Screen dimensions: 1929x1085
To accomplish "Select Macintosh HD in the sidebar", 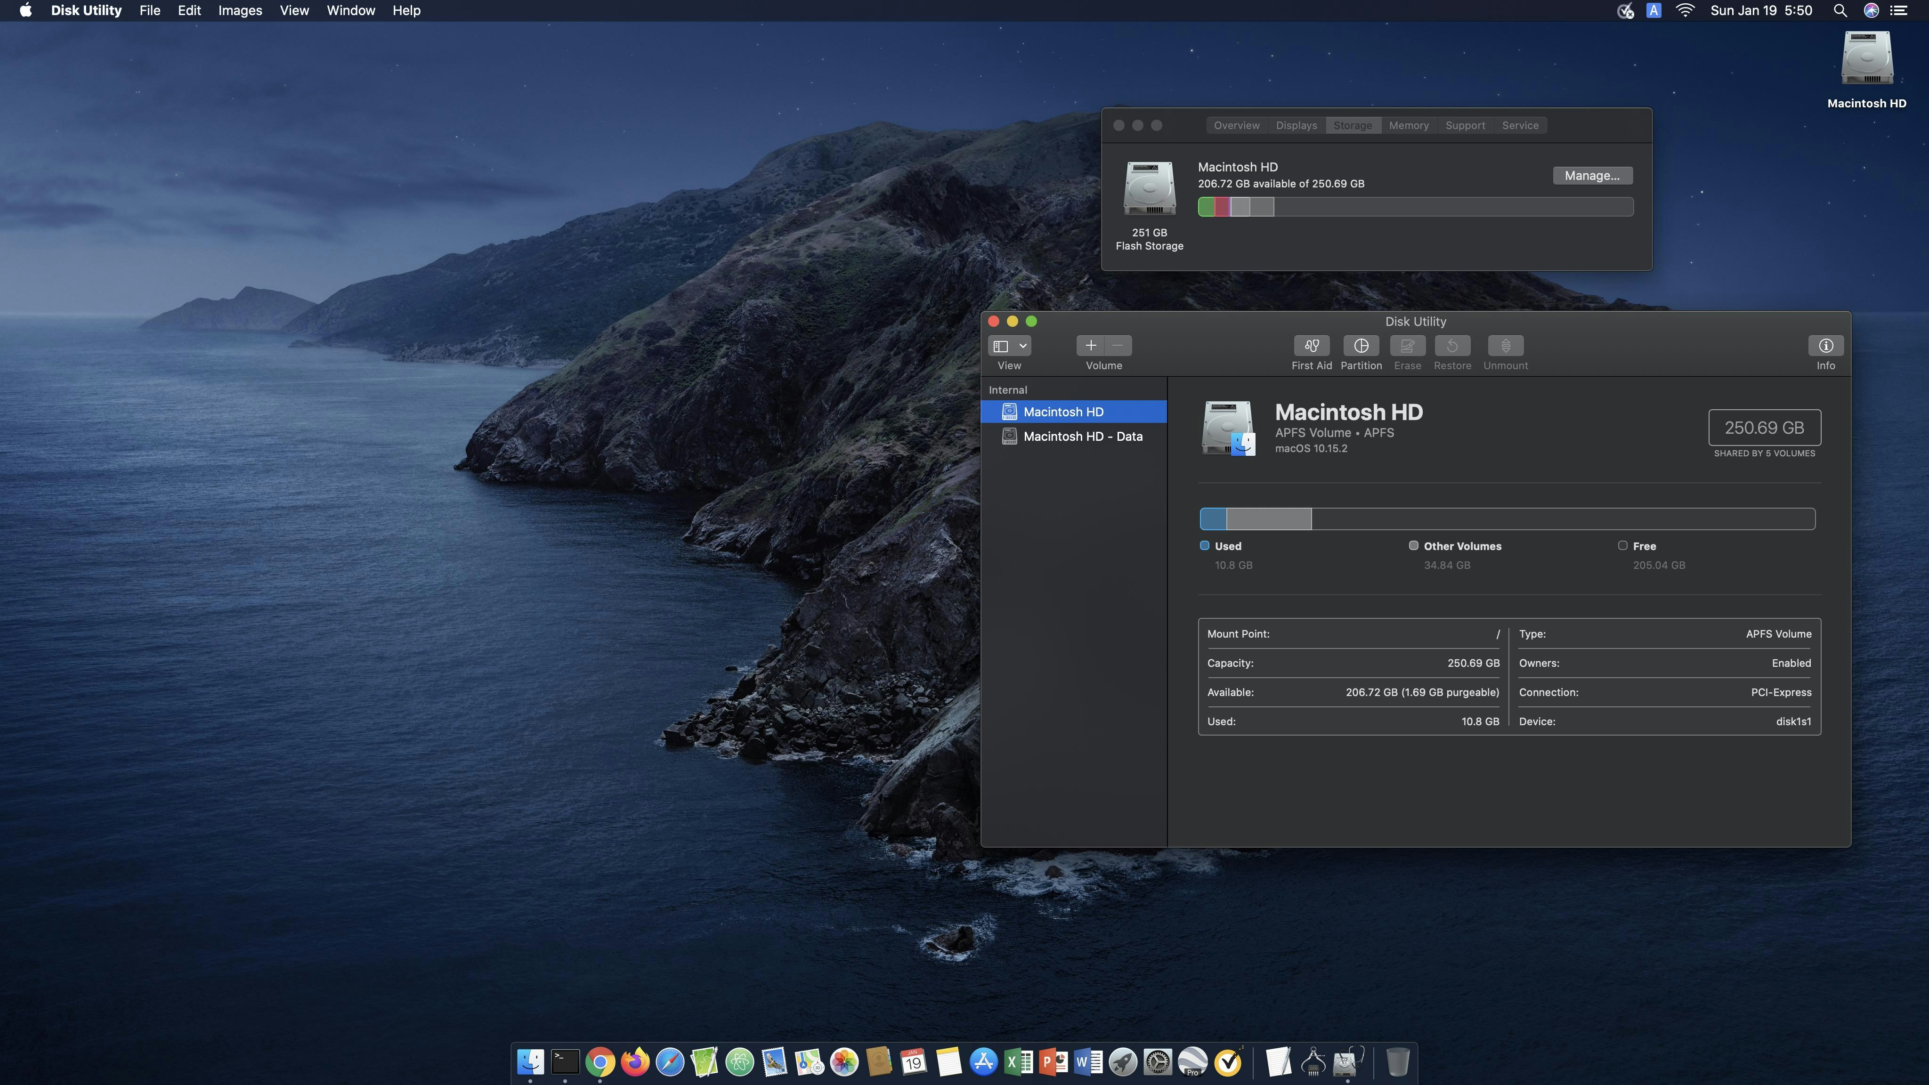I will [1073, 412].
